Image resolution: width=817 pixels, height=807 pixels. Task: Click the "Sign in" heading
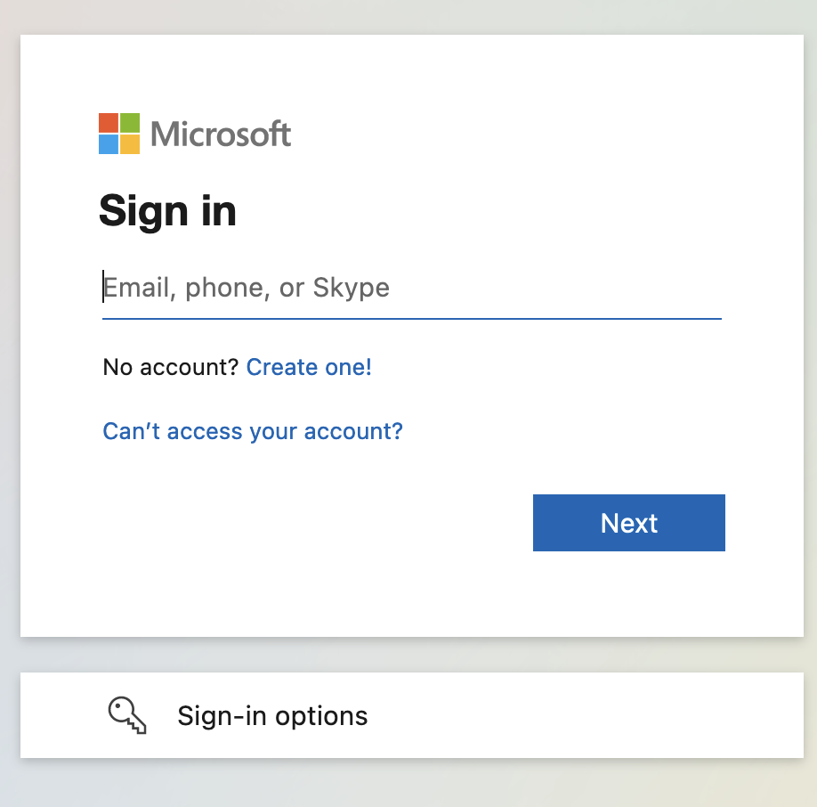pos(167,212)
